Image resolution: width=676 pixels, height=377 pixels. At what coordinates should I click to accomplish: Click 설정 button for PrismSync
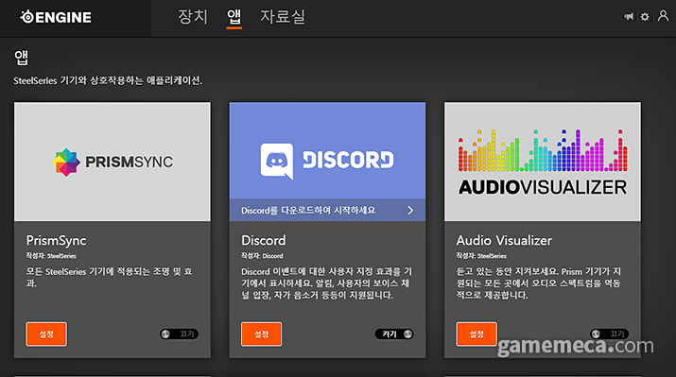coord(46,334)
